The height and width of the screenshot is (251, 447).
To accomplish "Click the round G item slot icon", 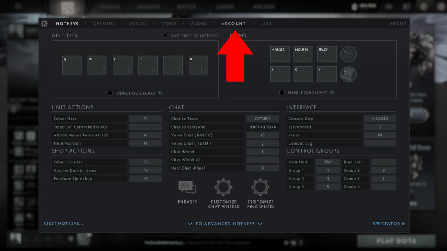I will (348, 54).
